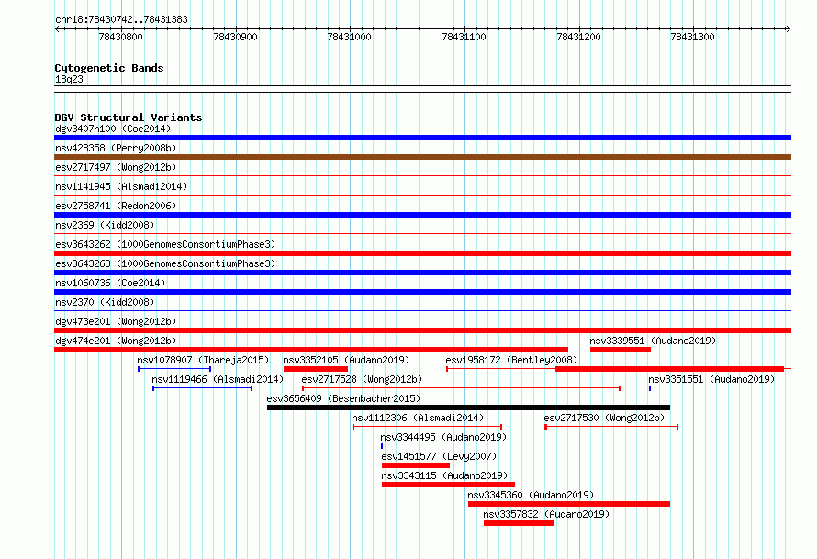Click the nsv1078907 (Thareja2015) label
The image size is (817, 559).
tap(203, 360)
